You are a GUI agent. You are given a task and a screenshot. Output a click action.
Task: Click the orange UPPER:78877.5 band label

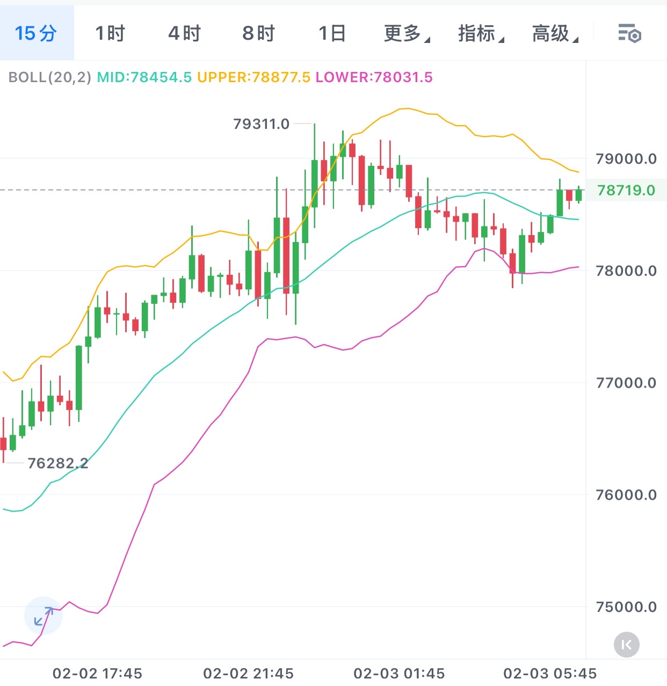click(x=253, y=77)
